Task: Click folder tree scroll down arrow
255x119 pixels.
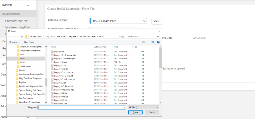Action: tap(46, 102)
